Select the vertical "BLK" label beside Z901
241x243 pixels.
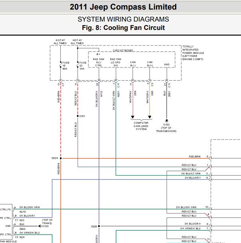(x=165, y=93)
